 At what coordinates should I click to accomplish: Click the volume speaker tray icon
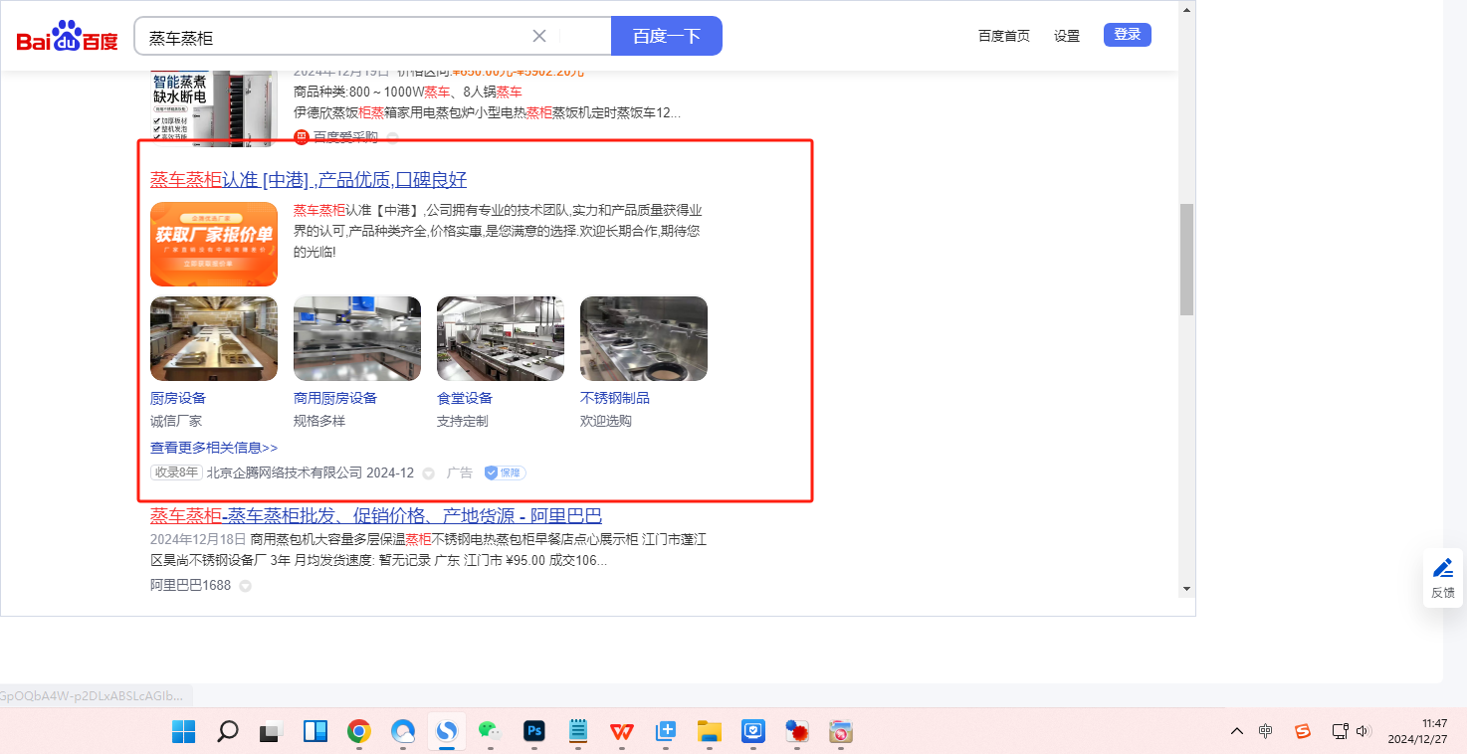1363,731
